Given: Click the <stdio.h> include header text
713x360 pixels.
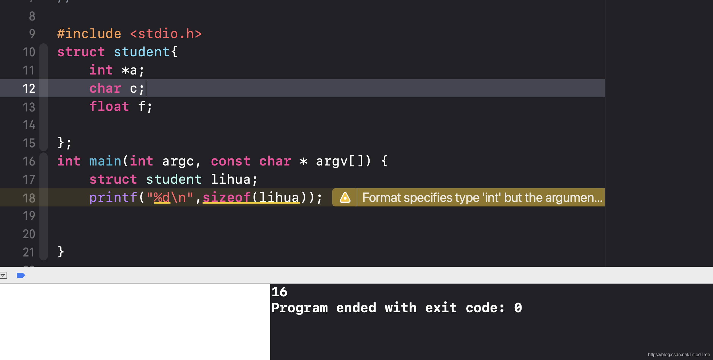Looking at the screenshot, I should coord(166,34).
